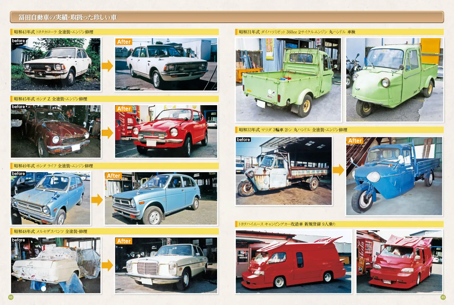This screenshot has height=305, width=454.
Task: Click the トヨタハイエース キャンピングカー heading bar
Action: click(x=339, y=224)
